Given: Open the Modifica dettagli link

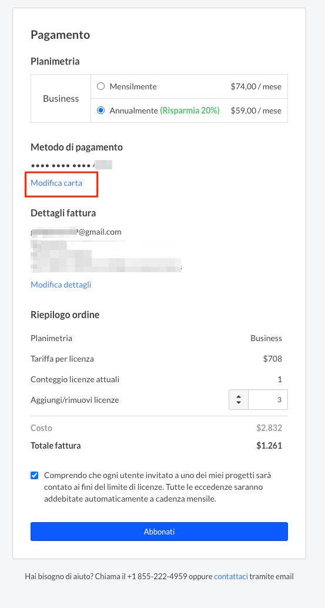Looking at the screenshot, I should pos(61,285).
